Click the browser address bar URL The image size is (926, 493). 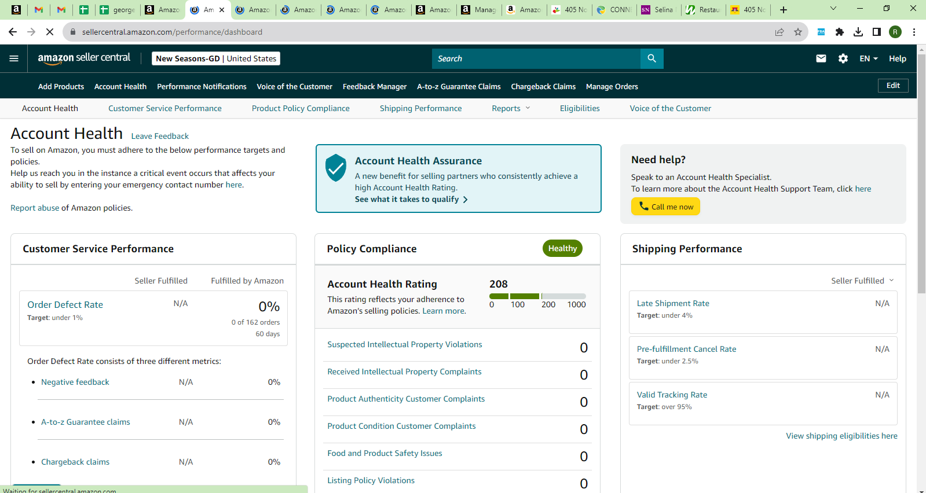172,32
